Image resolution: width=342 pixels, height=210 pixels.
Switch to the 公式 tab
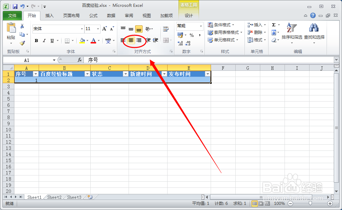pos(93,15)
